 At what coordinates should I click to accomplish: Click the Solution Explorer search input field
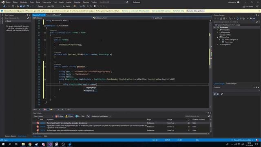click(235, 22)
